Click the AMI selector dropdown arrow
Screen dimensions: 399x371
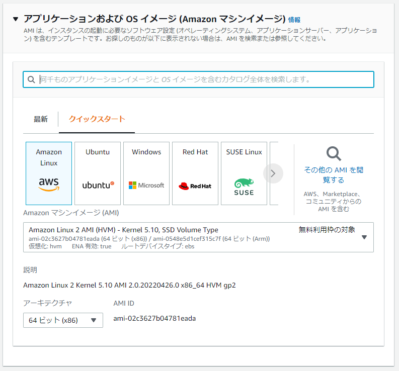[364, 237]
